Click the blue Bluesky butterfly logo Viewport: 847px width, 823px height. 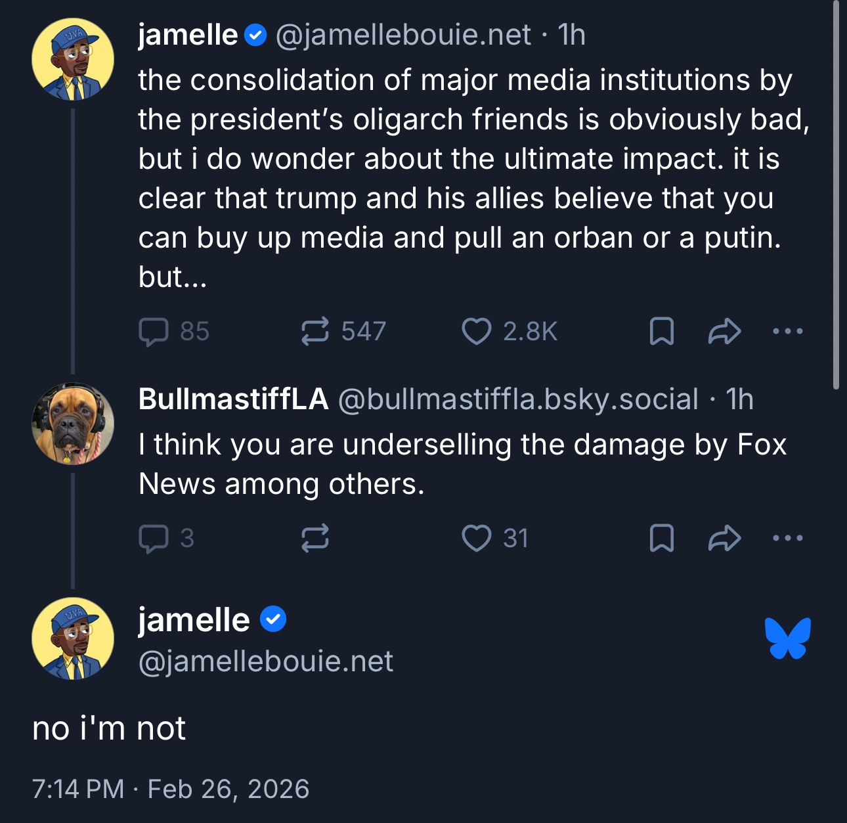click(788, 638)
